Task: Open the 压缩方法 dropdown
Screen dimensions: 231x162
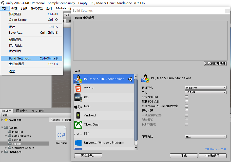Action: coord(206,137)
